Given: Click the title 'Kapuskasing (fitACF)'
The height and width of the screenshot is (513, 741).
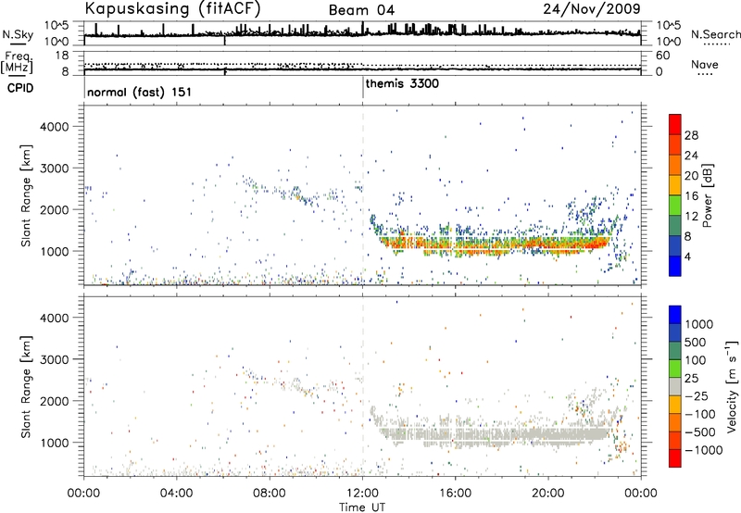Looking at the screenshot, I should (172, 8).
